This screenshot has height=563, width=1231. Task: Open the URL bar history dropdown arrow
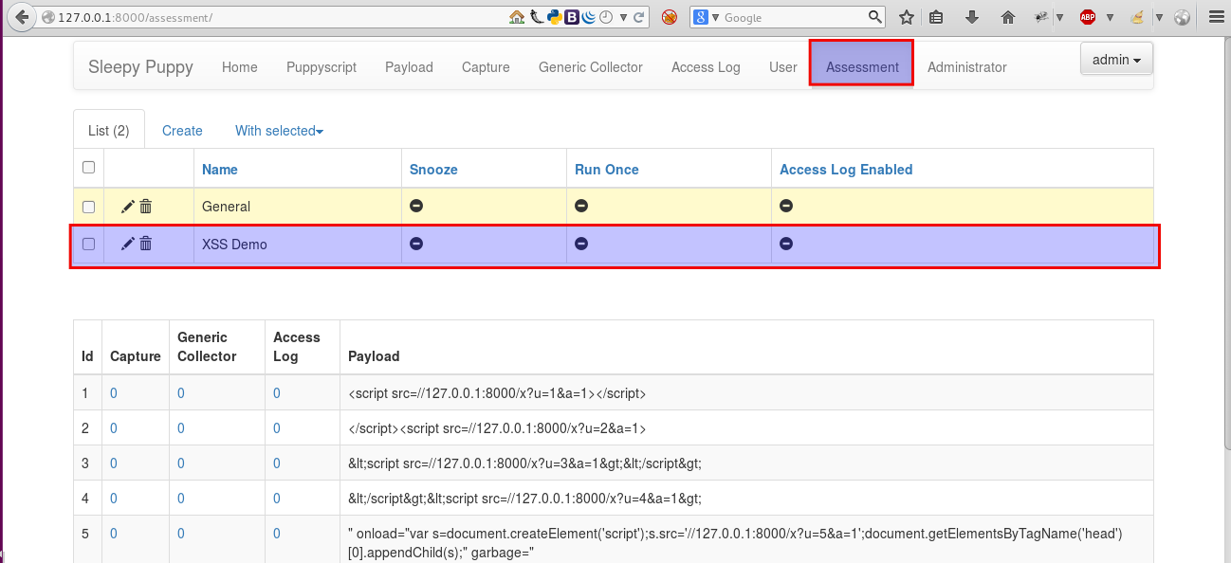pos(625,17)
